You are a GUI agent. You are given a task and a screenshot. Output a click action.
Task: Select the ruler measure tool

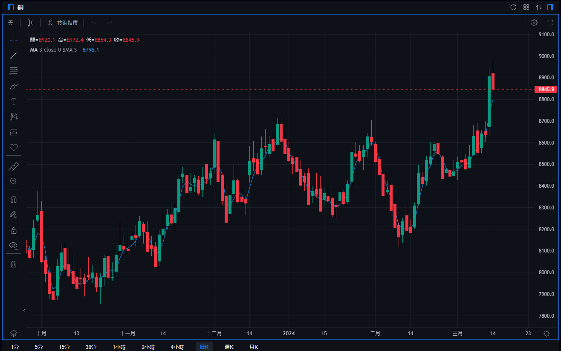(14, 166)
